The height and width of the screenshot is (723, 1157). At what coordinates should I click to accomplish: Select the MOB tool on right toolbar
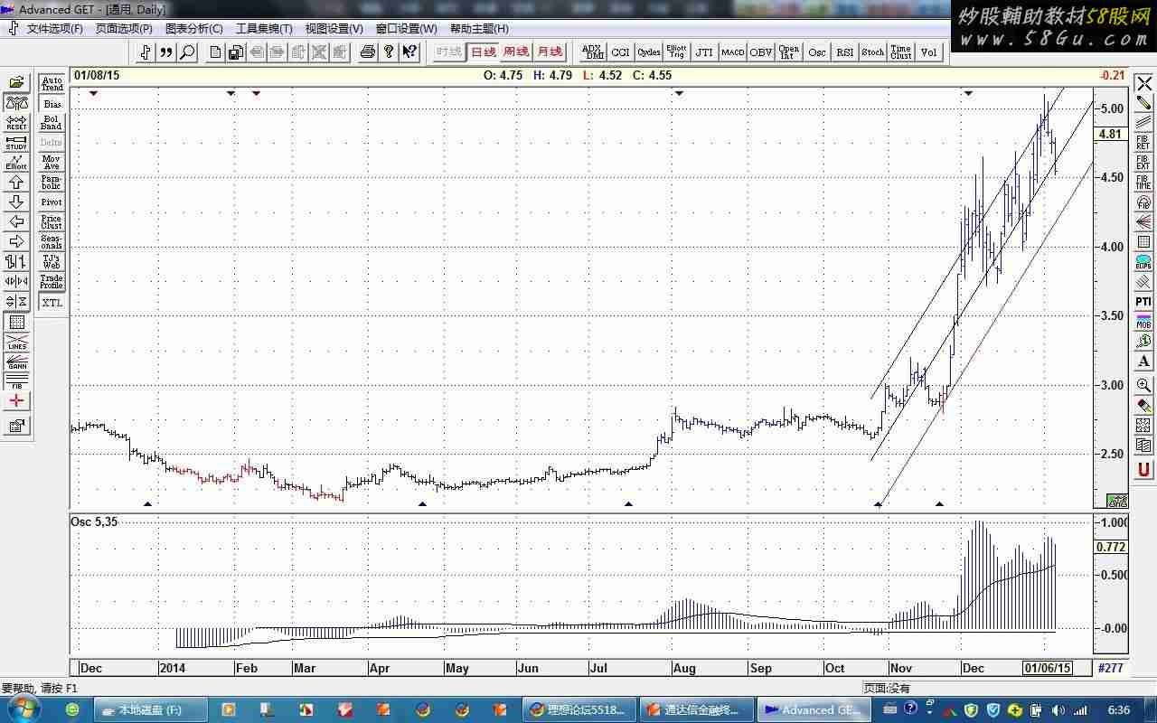tap(1143, 322)
